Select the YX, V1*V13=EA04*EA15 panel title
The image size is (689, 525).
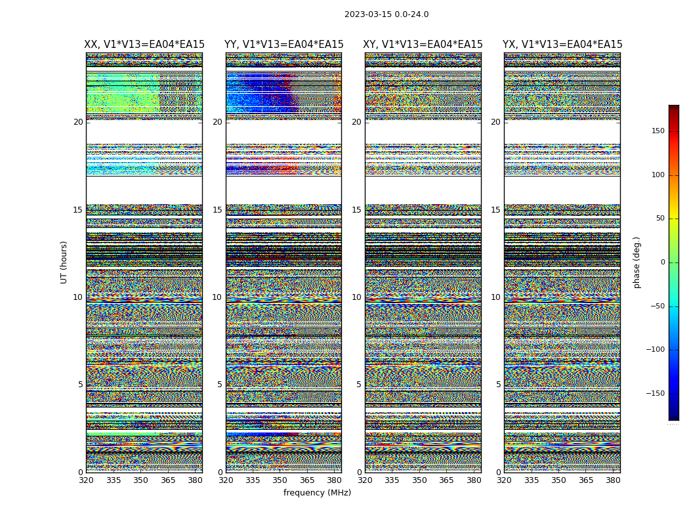562,45
